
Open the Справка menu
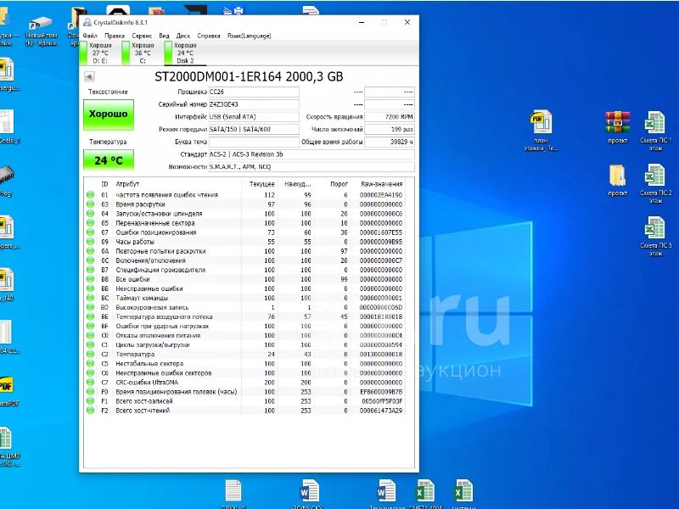208,36
